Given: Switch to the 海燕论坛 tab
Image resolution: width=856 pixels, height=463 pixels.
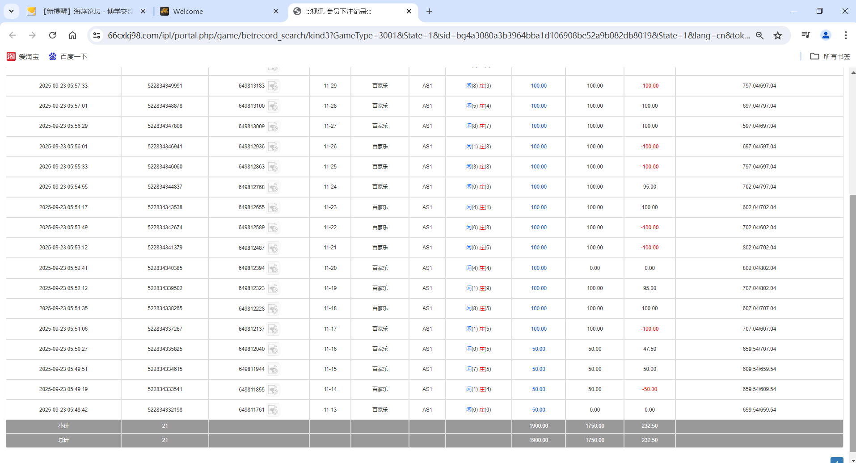Looking at the screenshot, I should pos(85,11).
